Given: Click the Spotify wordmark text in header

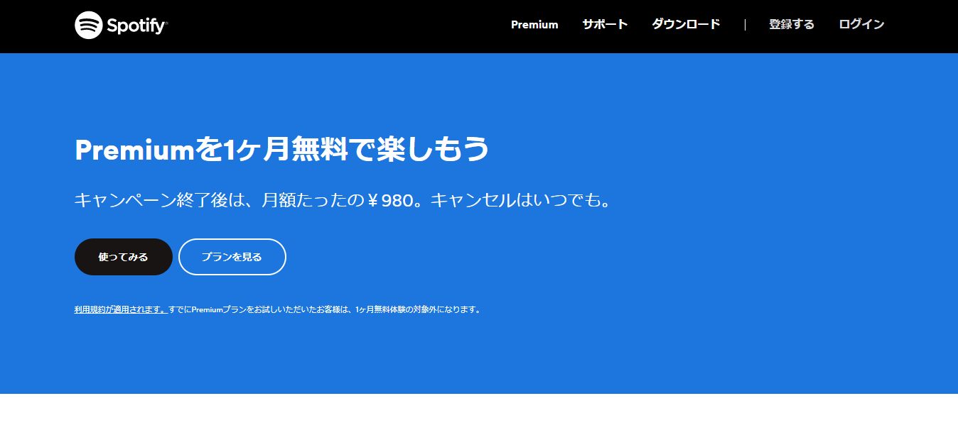Looking at the screenshot, I should (x=136, y=26).
